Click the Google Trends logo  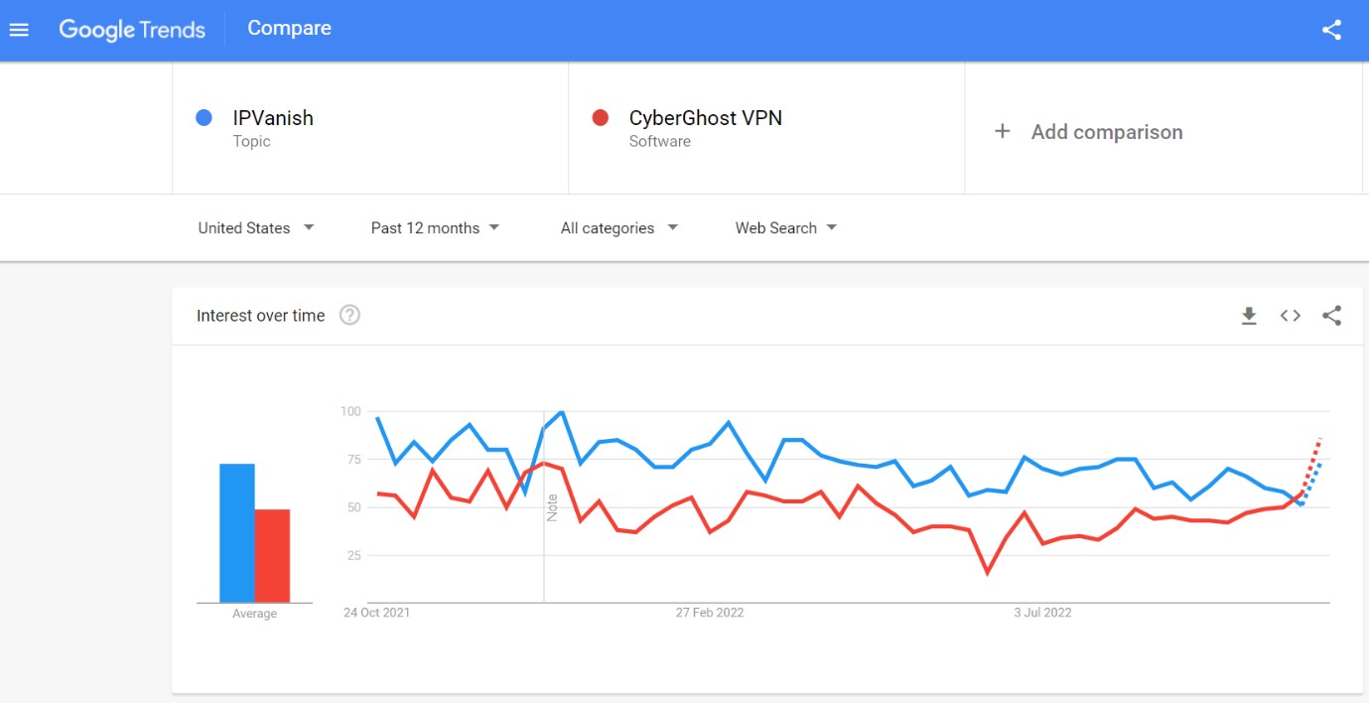click(132, 30)
